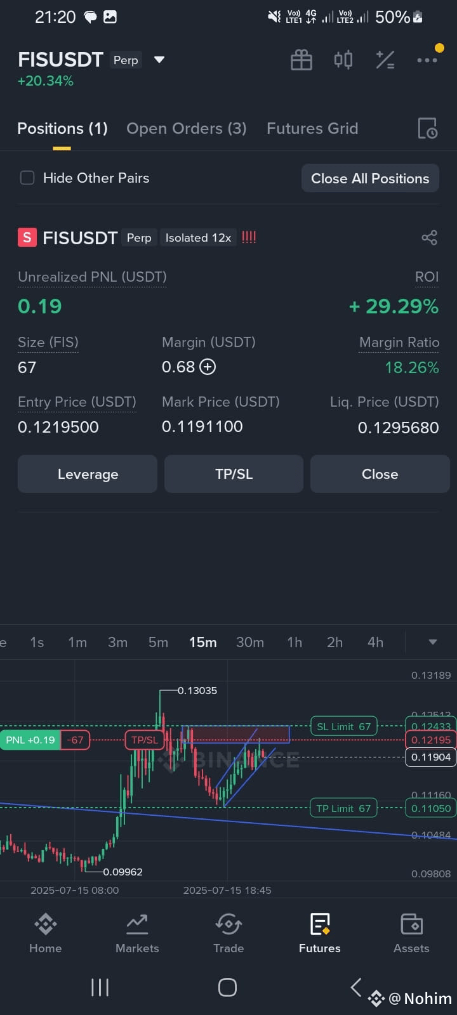The width and height of the screenshot is (457, 1015).
Task: Open the candlestick chart icon
Action: (343, 60)
